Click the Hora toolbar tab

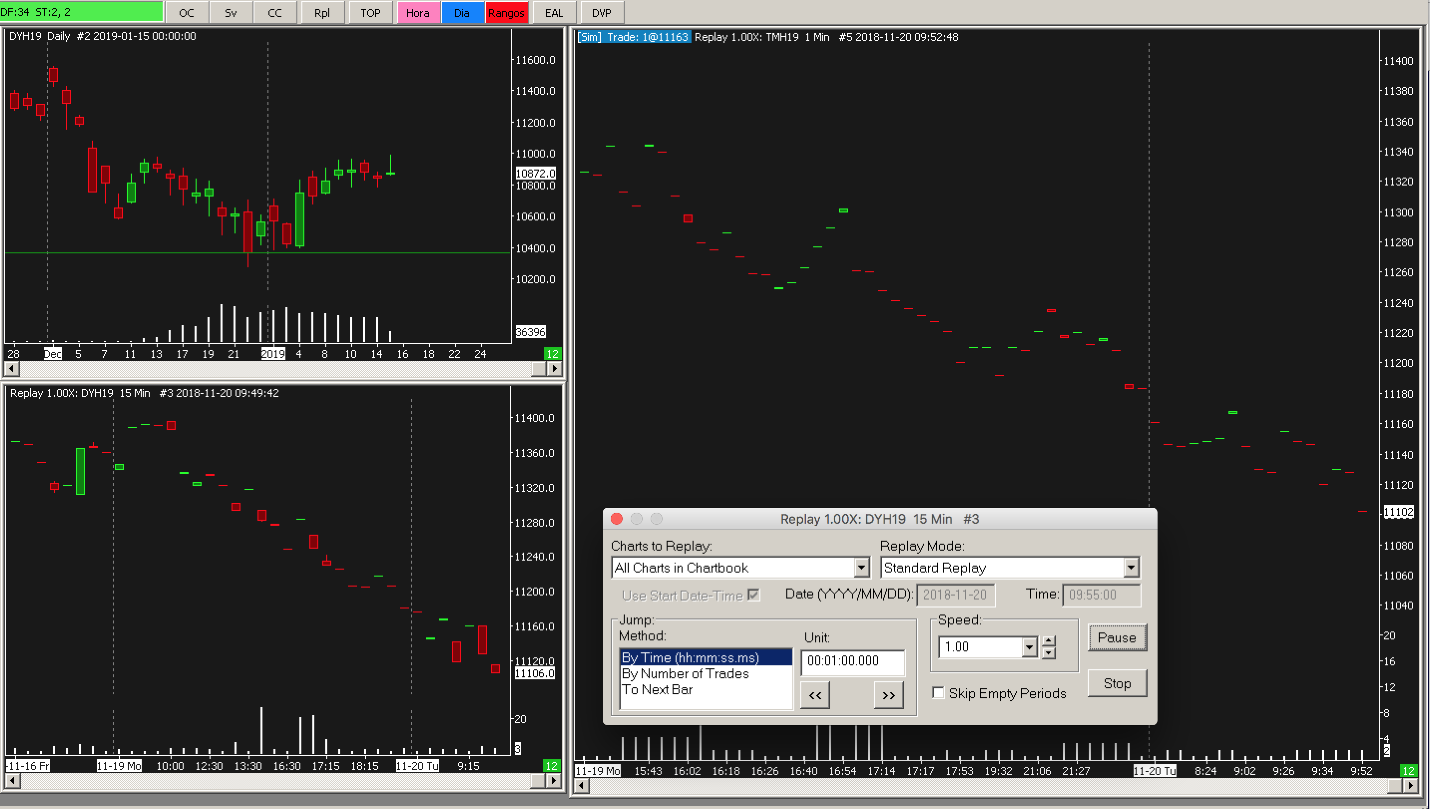click(x=418, y=12)
